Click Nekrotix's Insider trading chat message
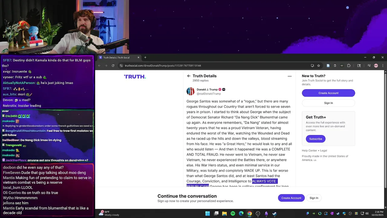 pyautogui.click(x=22, y=106)
